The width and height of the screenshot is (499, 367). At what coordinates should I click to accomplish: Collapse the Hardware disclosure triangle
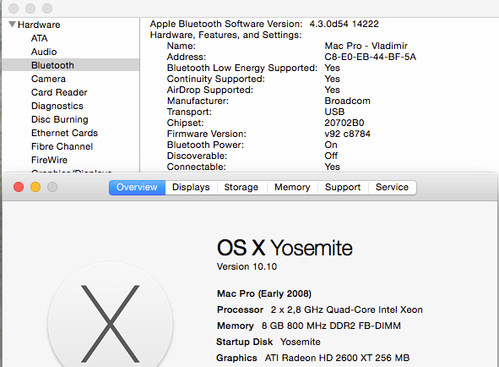pos(12,25)
